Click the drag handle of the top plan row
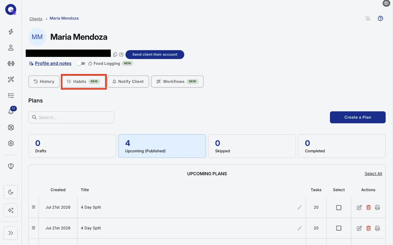 (34, 207)
